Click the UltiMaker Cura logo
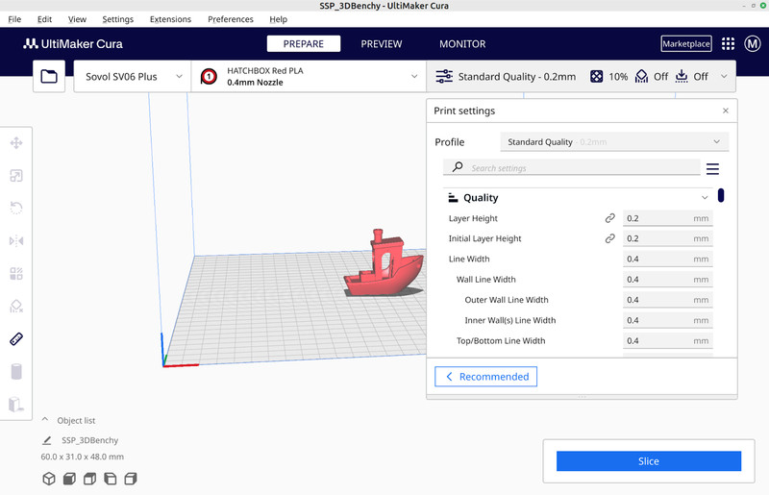The width and height of the screenshot is (769, 495). pos(73,43)
